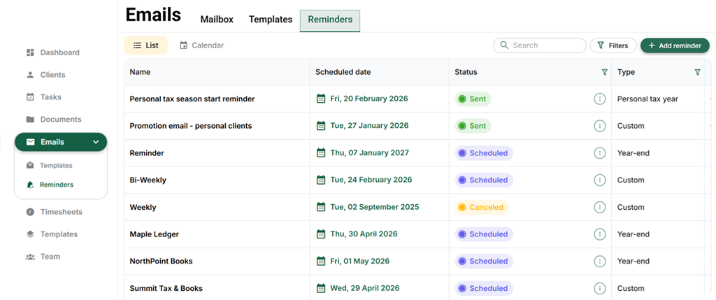
Task: Collapse the Emails sidebar section chevron
Action: tap(96, 142)
